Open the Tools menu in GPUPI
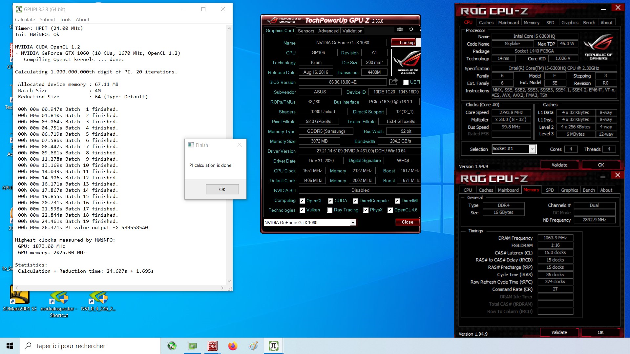630x354 pixels. (65, 20)
